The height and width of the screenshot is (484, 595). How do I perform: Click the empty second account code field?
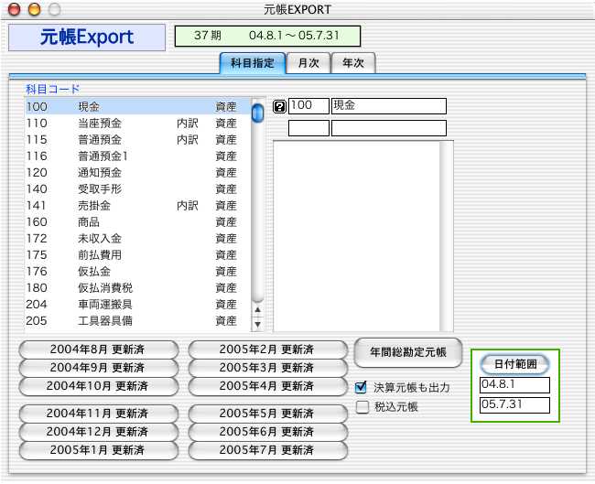308,128
